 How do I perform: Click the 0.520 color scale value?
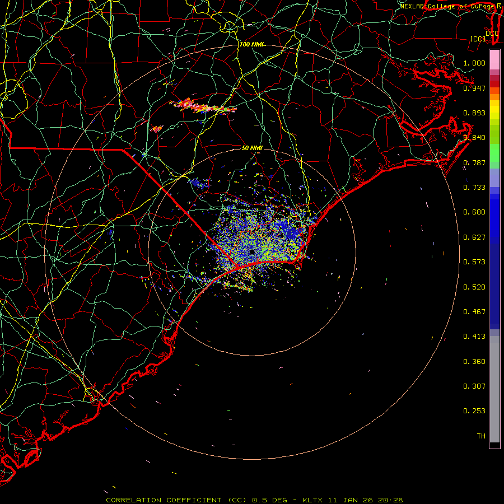point(474,287)
